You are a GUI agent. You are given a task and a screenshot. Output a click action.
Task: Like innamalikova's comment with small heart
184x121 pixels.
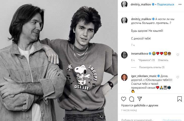(178, 55)
